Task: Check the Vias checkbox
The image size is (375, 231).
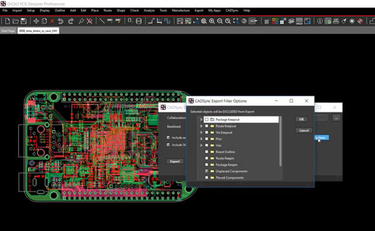Action: click(207, 145)
